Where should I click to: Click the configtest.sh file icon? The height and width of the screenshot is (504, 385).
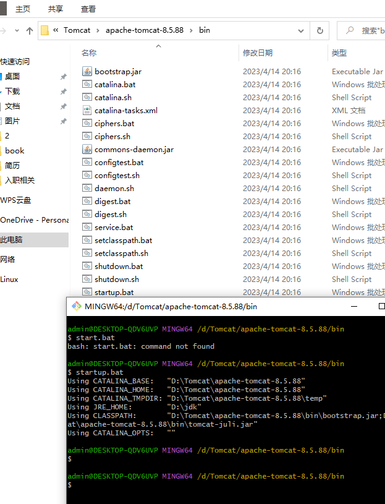(87, 175)
